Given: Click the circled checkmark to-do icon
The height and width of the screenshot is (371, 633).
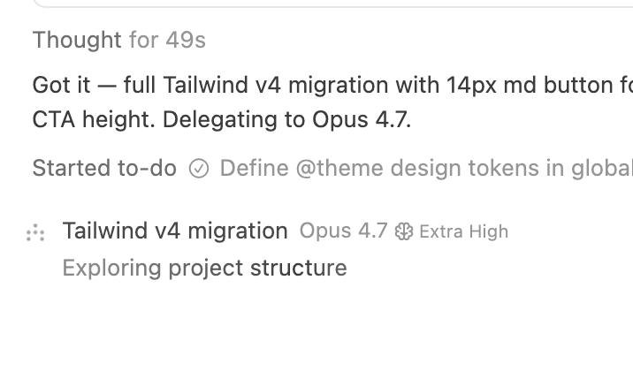Looking at the screenshot, I should [199, 169].
